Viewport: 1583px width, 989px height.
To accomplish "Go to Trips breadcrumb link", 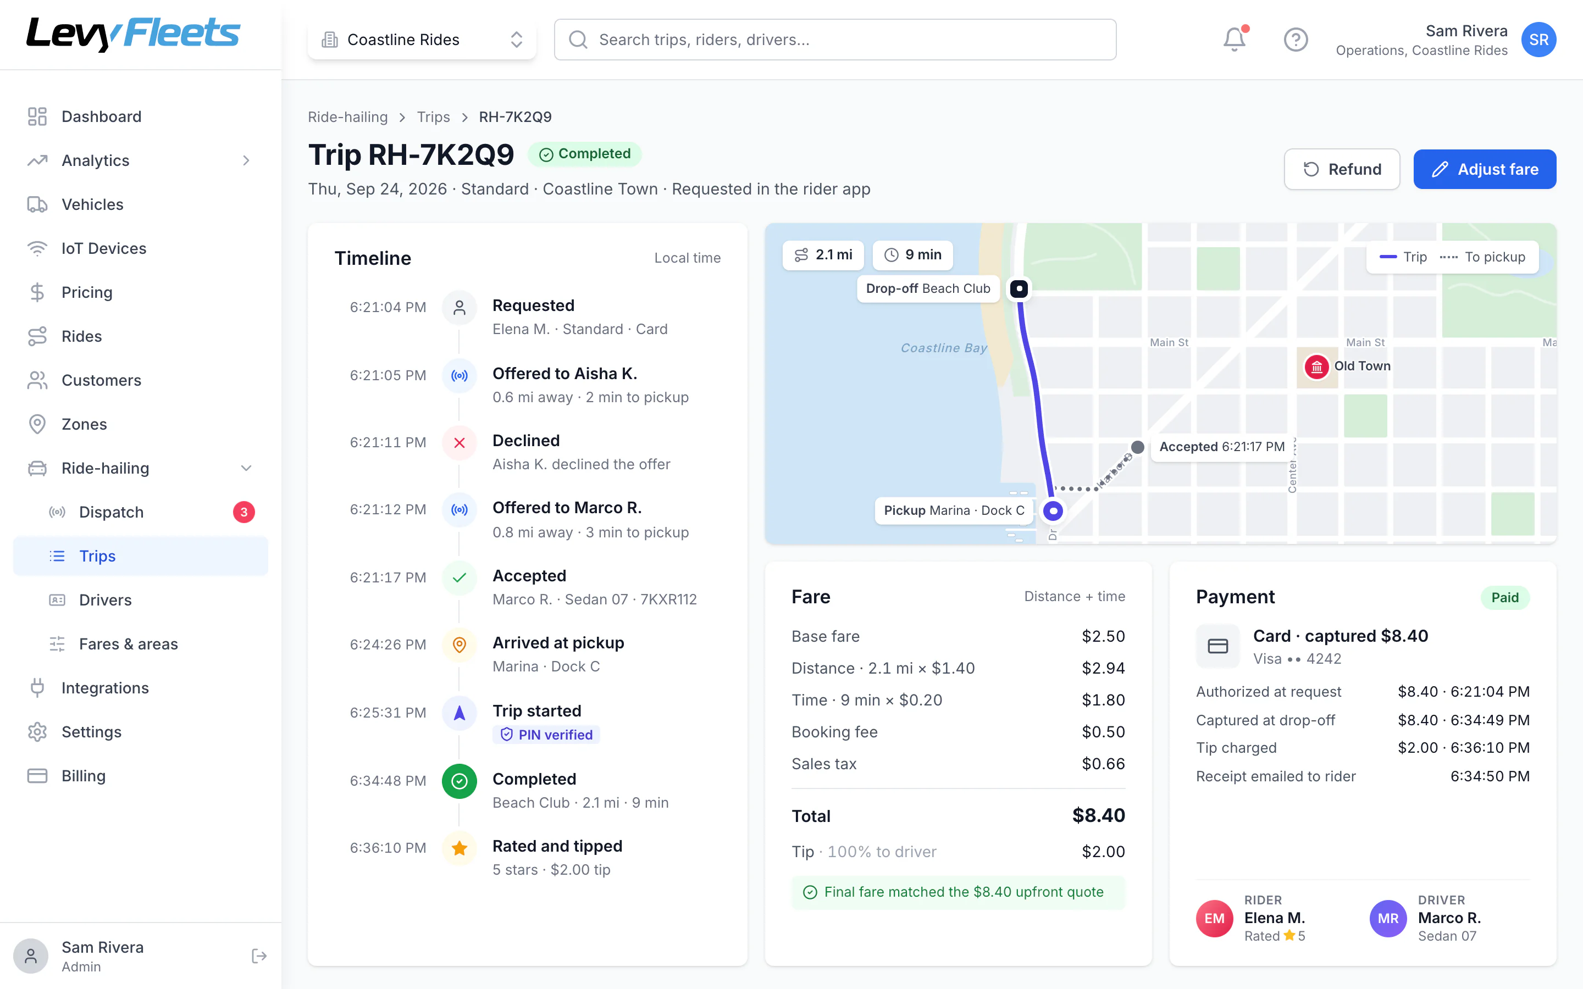I will pyautogui.click(x=433, y=117).
